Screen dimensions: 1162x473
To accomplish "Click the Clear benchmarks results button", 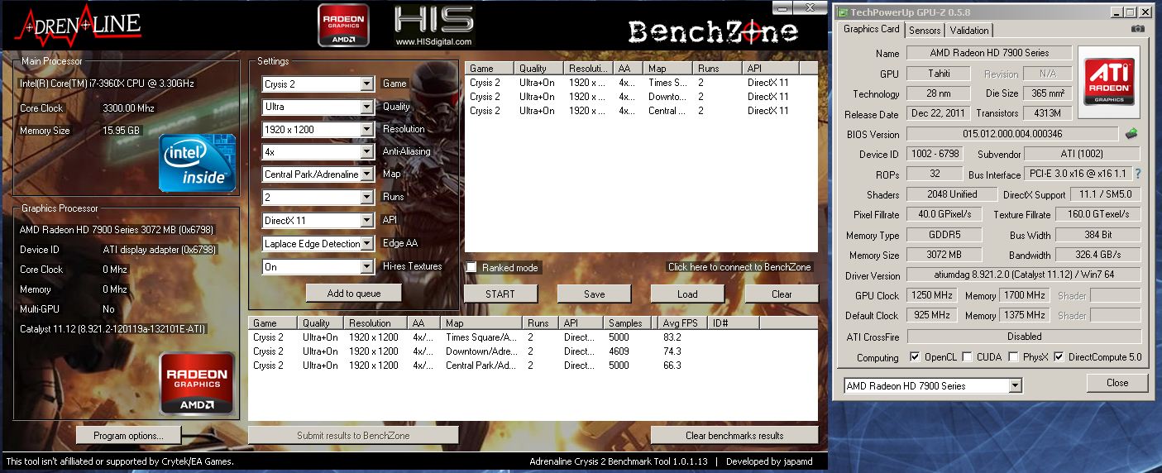I will point(734,436).
